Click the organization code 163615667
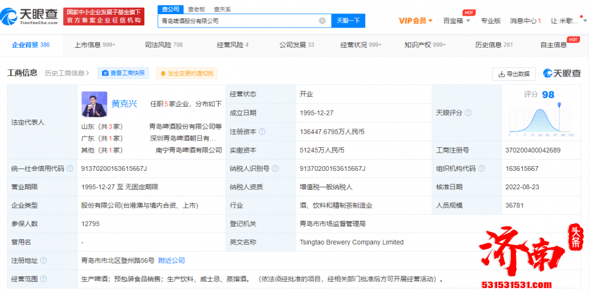This screenshot has height=294, width=589. click(522, 169)
